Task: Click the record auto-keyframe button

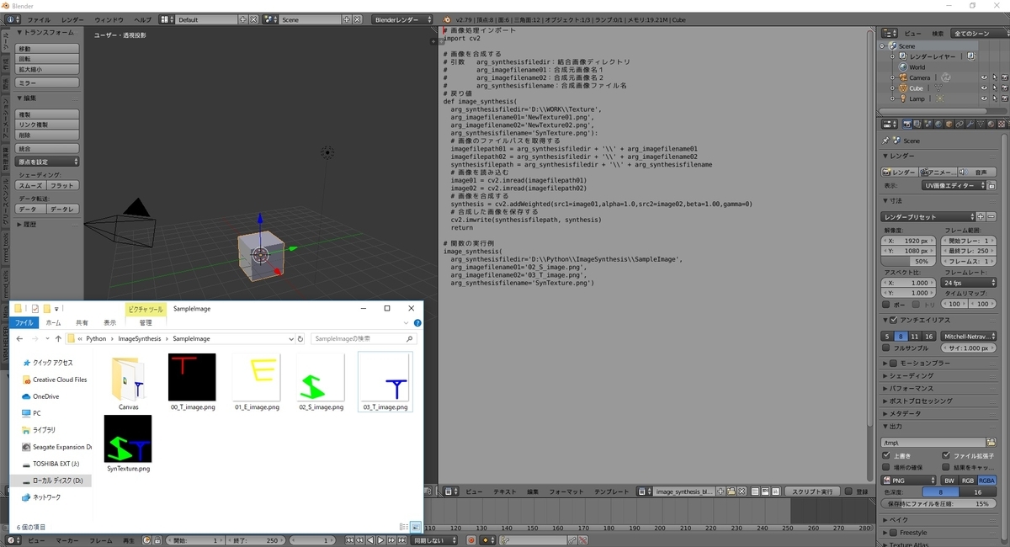Action: 471,540
